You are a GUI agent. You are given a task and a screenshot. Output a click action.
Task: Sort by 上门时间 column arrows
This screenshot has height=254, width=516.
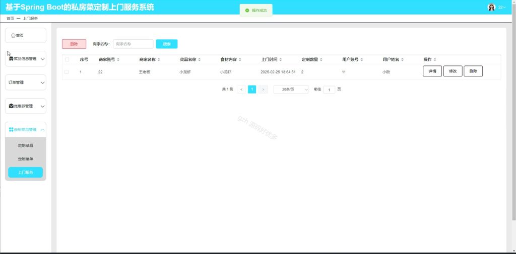tap(280, 59)
